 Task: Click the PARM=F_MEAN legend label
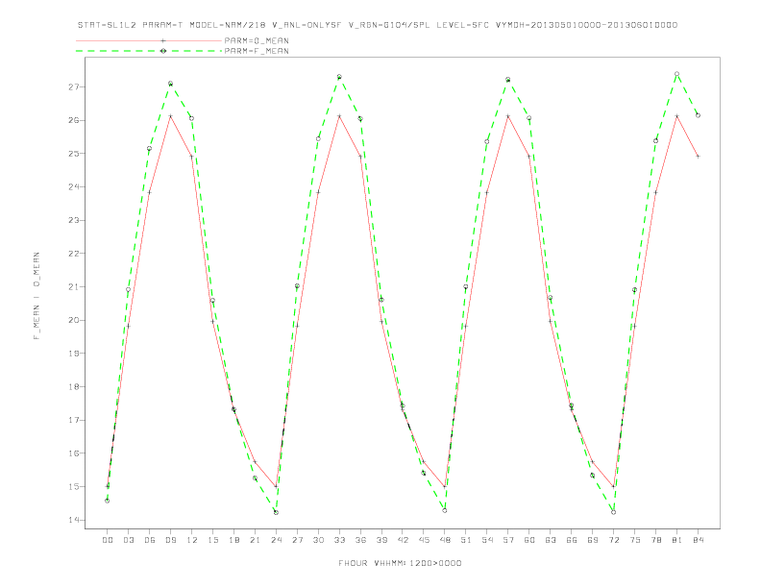[x=257, y=51]
